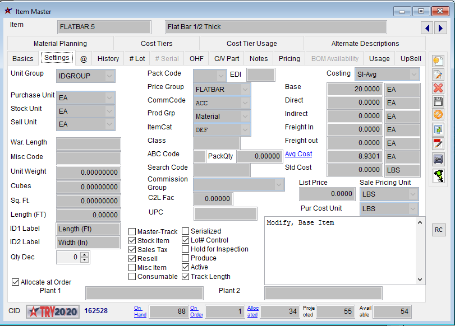Toggle the Master-Track checkbox
Viewport: 455px width, 326px height.
pos(132,232)
